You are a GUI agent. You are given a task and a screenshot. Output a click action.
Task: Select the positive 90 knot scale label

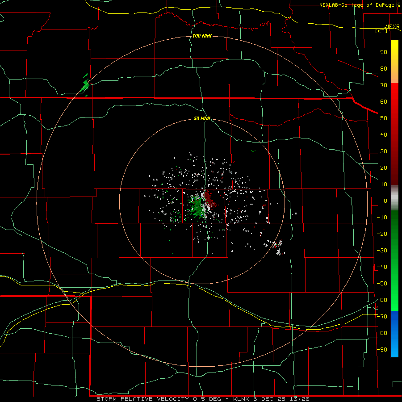point(384,52)
